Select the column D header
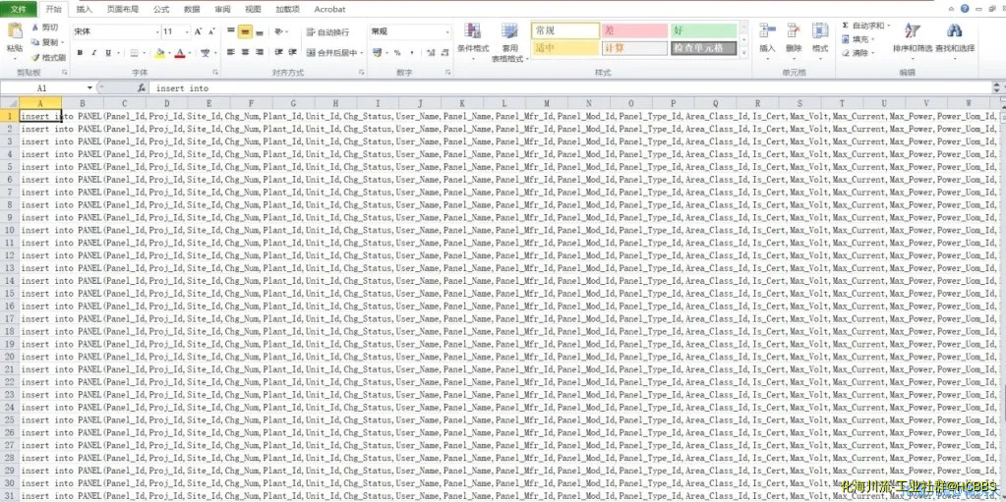The height and width of the screenshot is (502, 1006). coord(166,102)
